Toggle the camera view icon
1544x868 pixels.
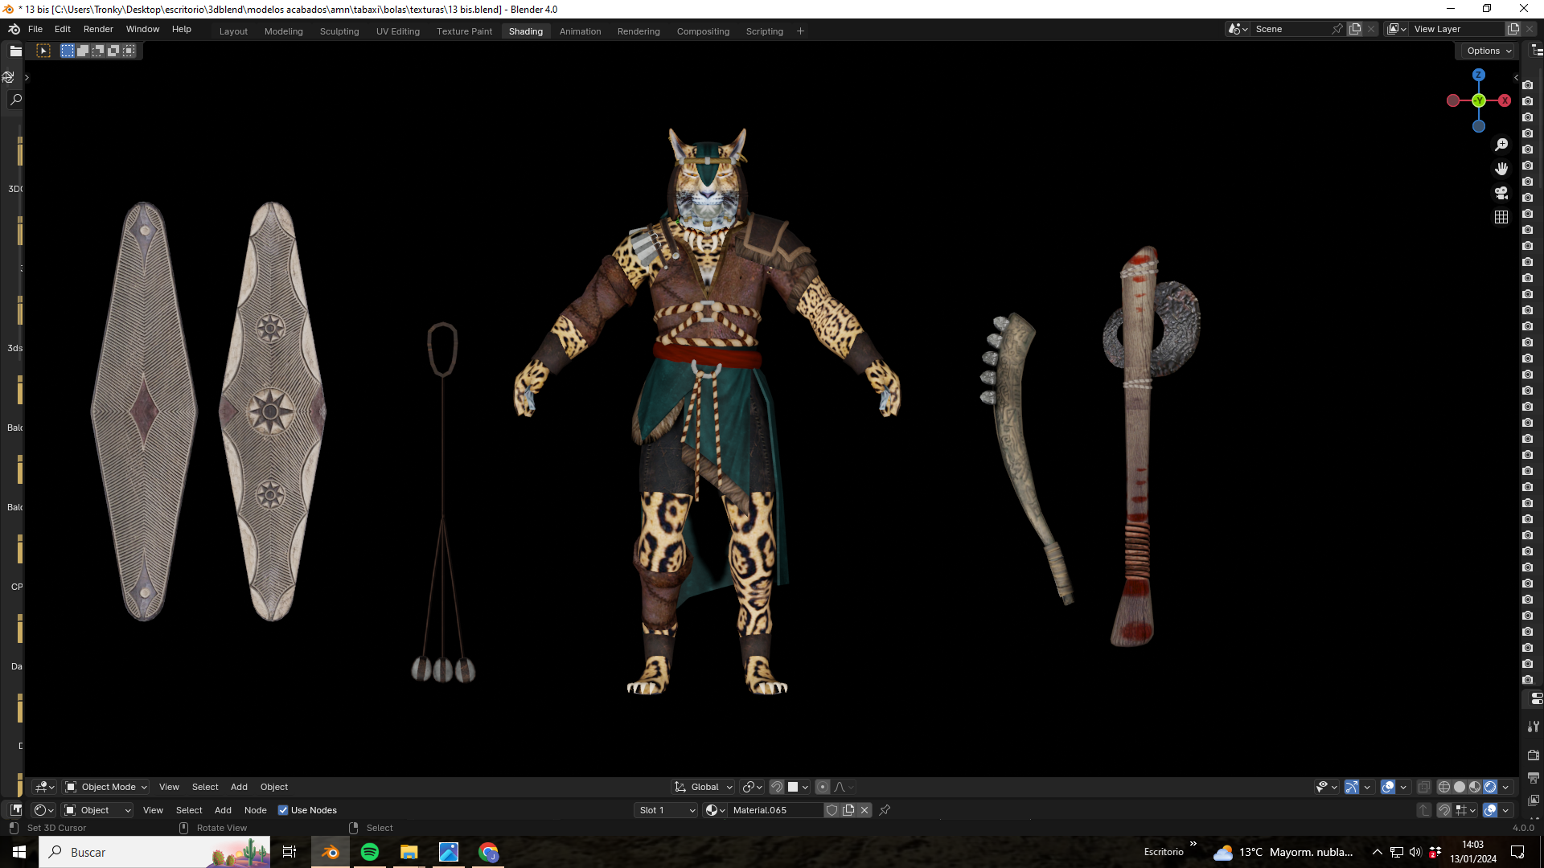point(1501,193)
